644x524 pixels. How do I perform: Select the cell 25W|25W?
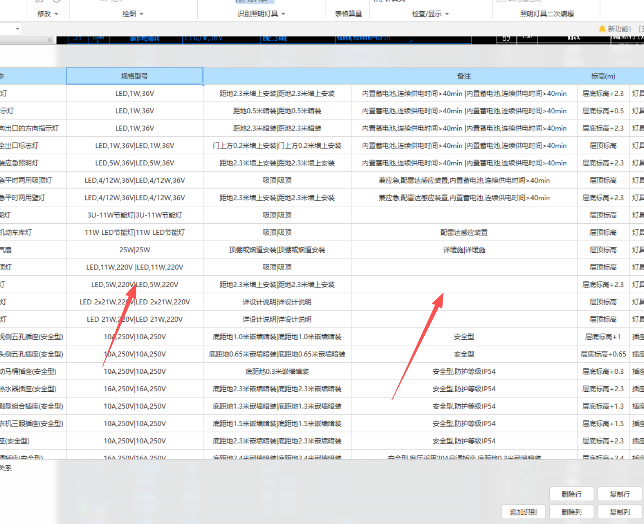tap(135, 250)
